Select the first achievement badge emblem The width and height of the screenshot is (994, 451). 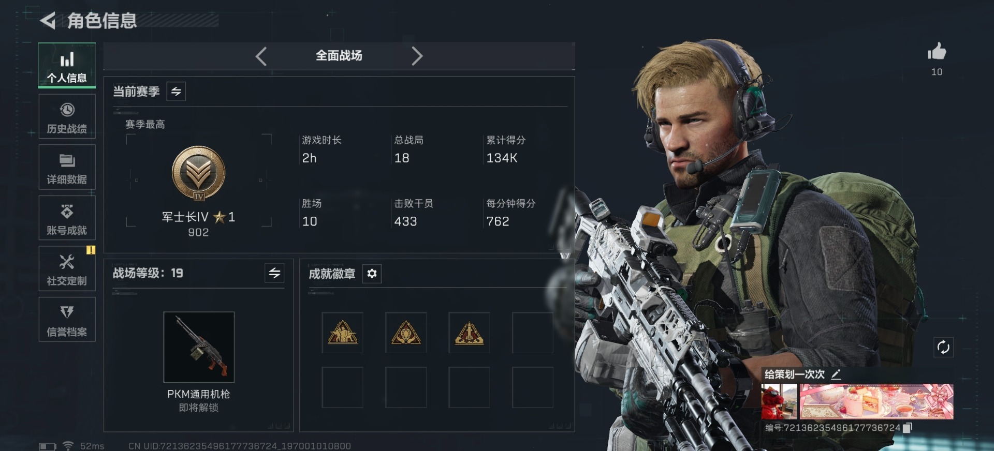[342, 333]
